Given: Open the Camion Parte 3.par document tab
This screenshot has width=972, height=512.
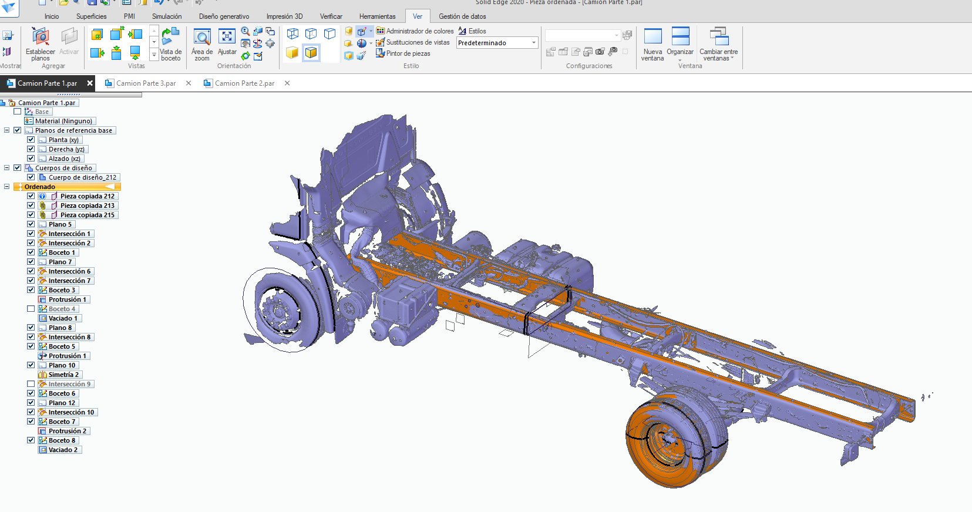Looking at the screenshot, I should coord(146,83).
